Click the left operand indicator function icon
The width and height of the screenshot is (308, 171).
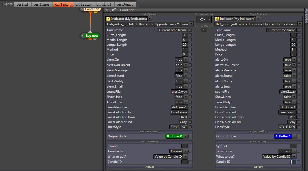coord(108,19)
